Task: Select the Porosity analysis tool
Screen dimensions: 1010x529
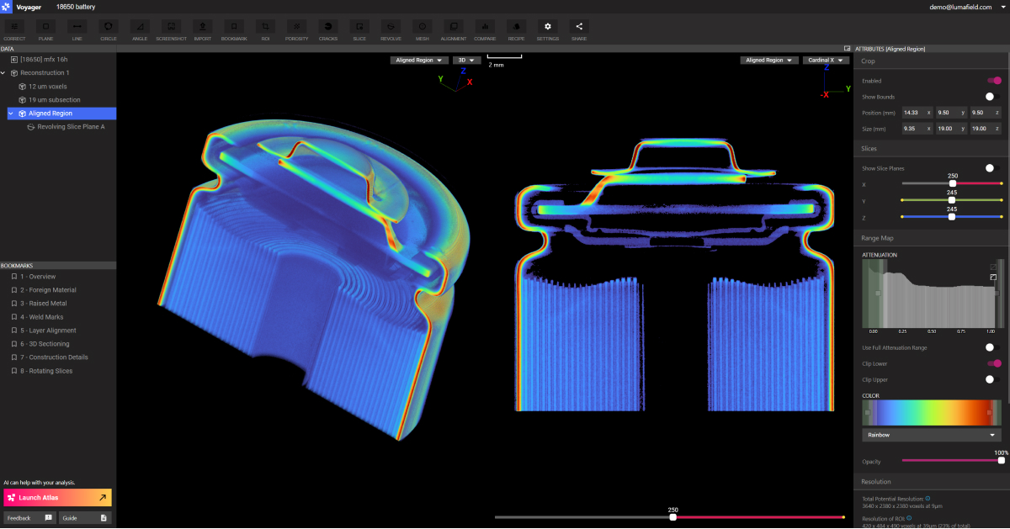Action: pyautogui.click(x=298, y=29)
